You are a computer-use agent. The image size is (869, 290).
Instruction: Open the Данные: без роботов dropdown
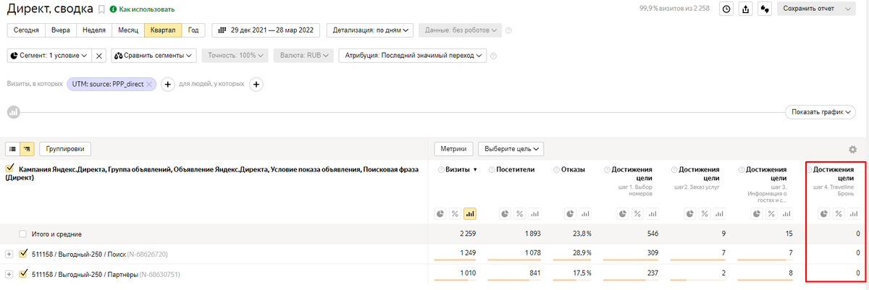460,30
